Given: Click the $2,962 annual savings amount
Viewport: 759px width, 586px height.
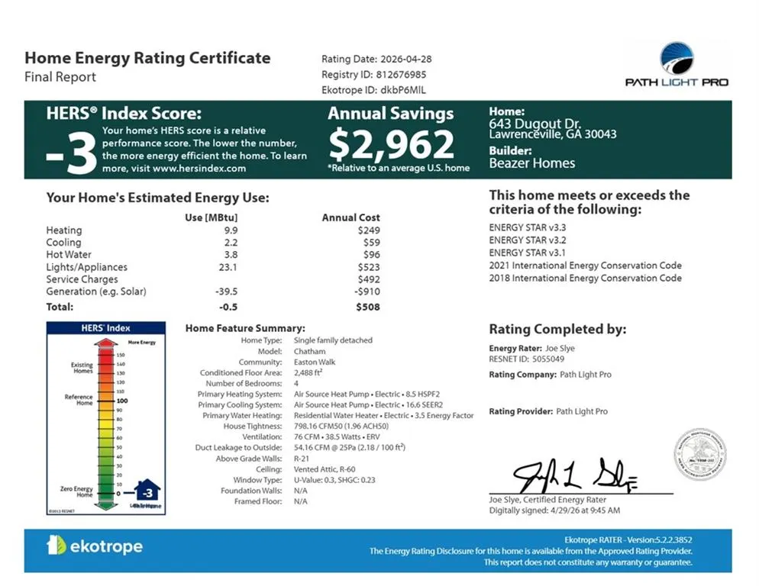Looking at the screenshot, I should pos(391,144).
